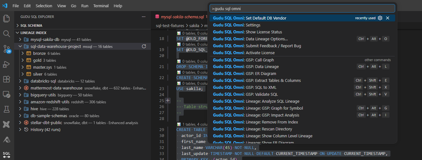Viewport: 422px width, 160px height.
Task: Open the Edit menu
Action: [x=27, y=6]
